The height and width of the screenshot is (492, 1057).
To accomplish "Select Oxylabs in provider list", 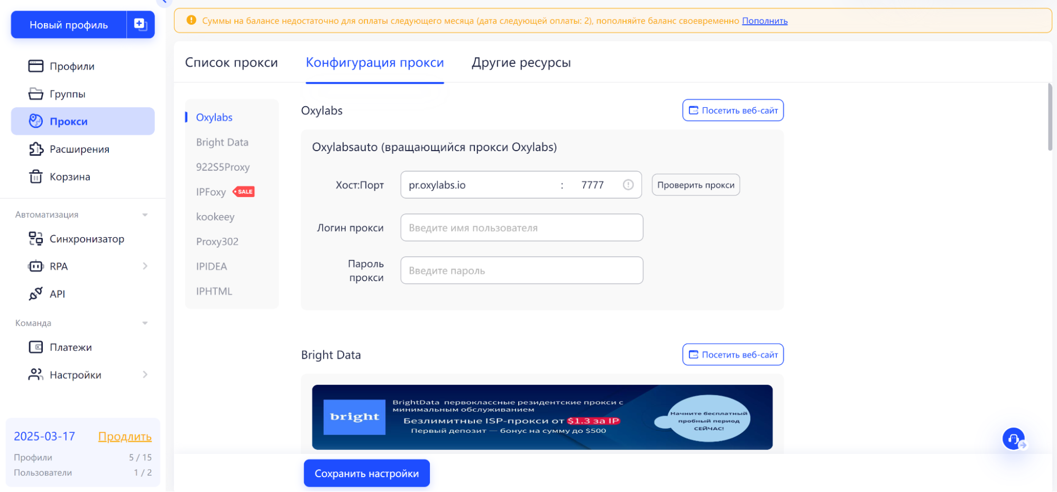I will pyautogui.click(x=214, y=117).
